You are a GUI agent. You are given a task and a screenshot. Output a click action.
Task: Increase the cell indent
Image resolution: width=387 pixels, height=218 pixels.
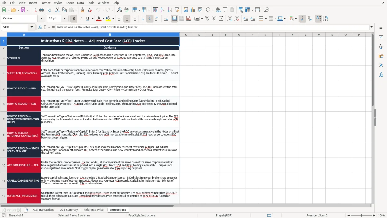(246, 19)
